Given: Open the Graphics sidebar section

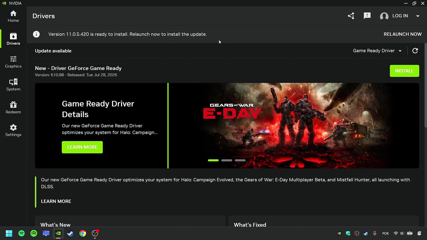Looking at the screenshot, I should (x=13, y=62).
